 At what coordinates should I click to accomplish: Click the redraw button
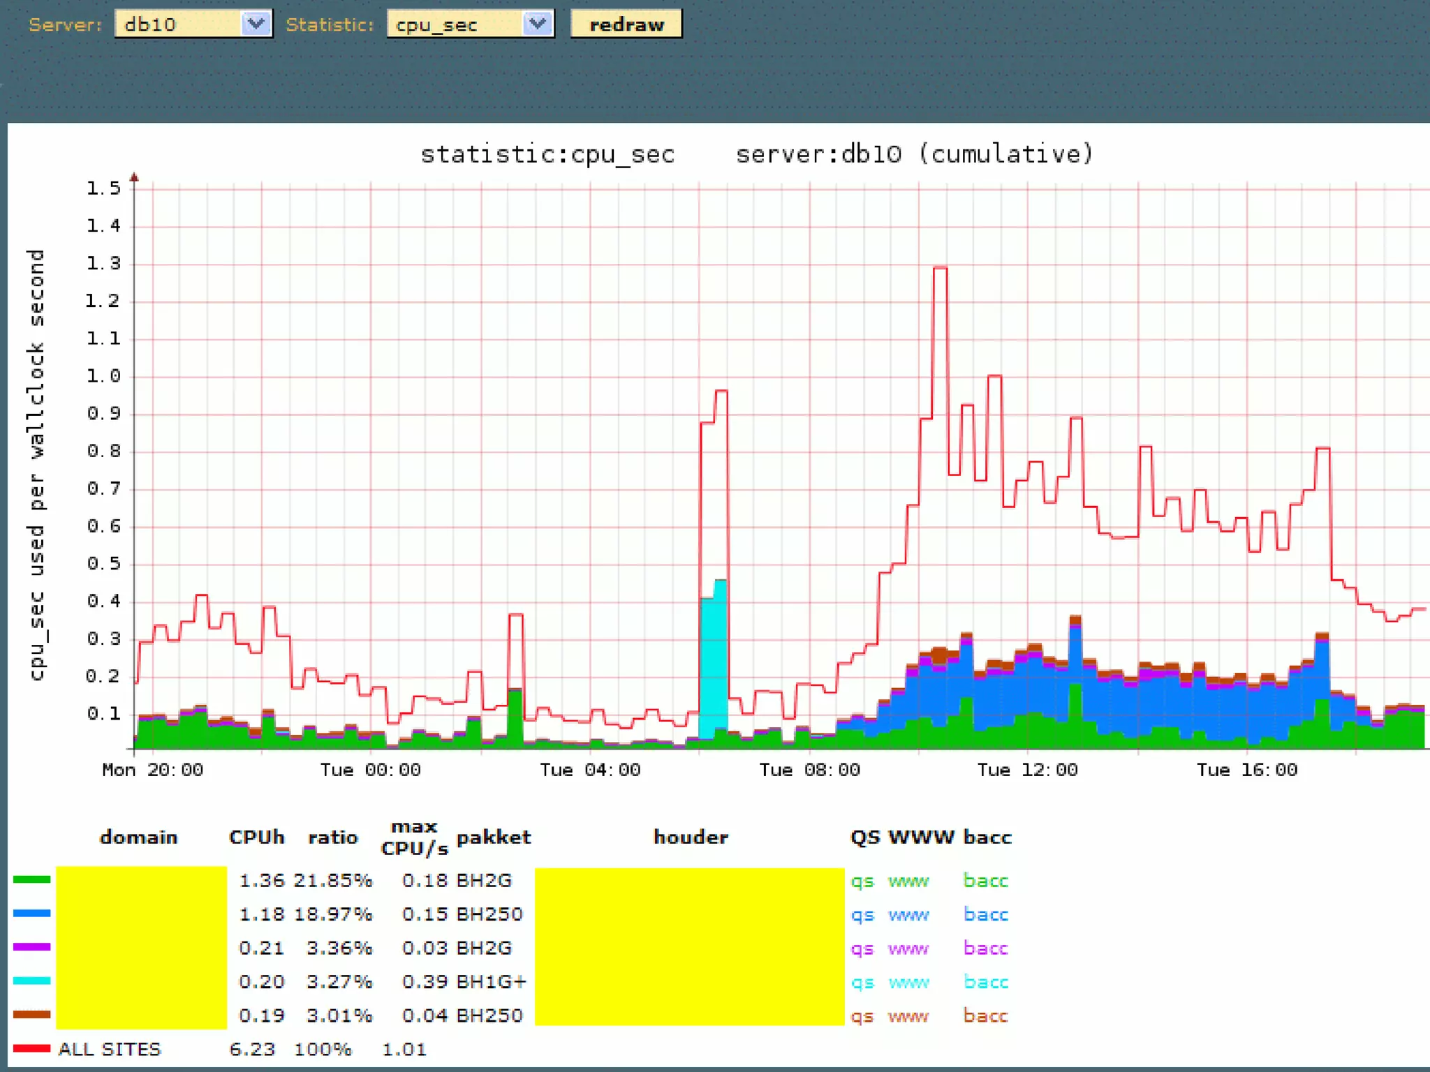tap(626, 24)
